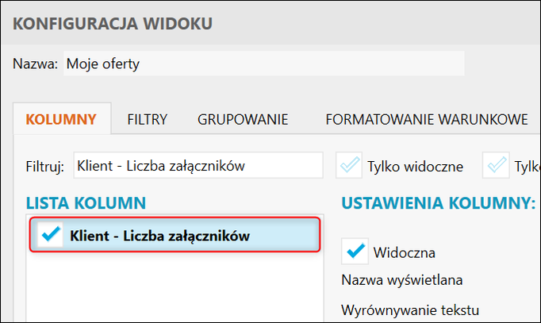Click the LISTA KOLUMN header
The width and height of the screenshot is (541, 323).
[x=86, y=203]
